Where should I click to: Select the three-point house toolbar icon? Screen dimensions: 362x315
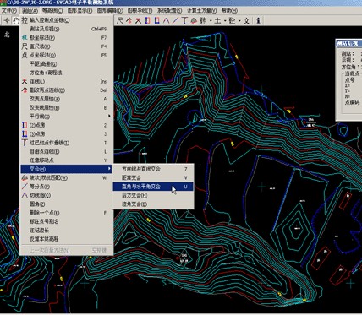pos(156,20)
